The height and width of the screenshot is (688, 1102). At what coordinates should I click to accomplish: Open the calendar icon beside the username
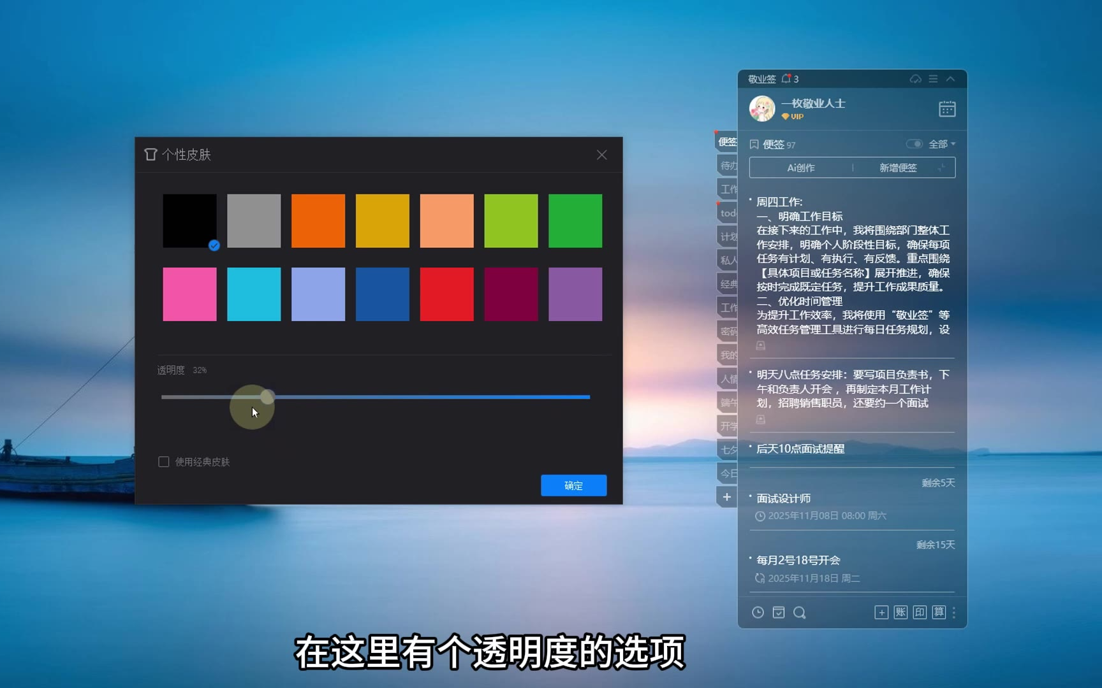pyautogui.click(x=947, y=109)
